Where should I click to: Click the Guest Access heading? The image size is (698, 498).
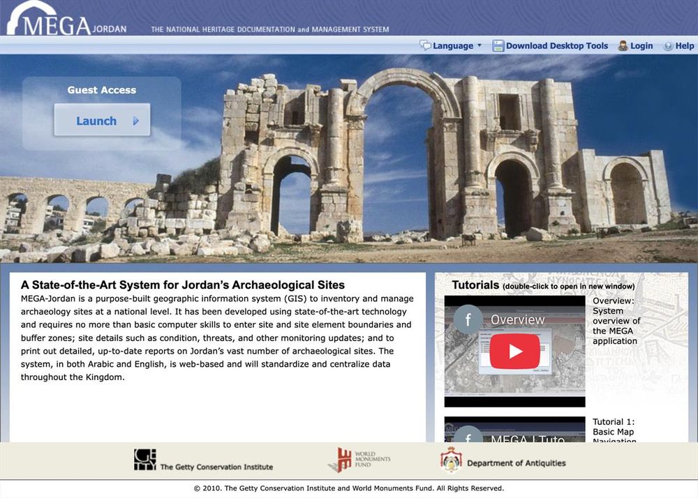(x=102, y=90)
